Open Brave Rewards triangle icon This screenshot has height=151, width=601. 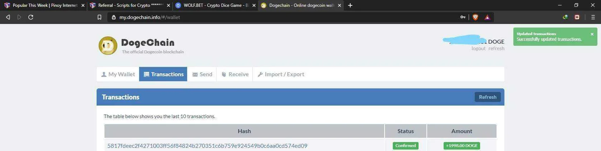point(487,17)
